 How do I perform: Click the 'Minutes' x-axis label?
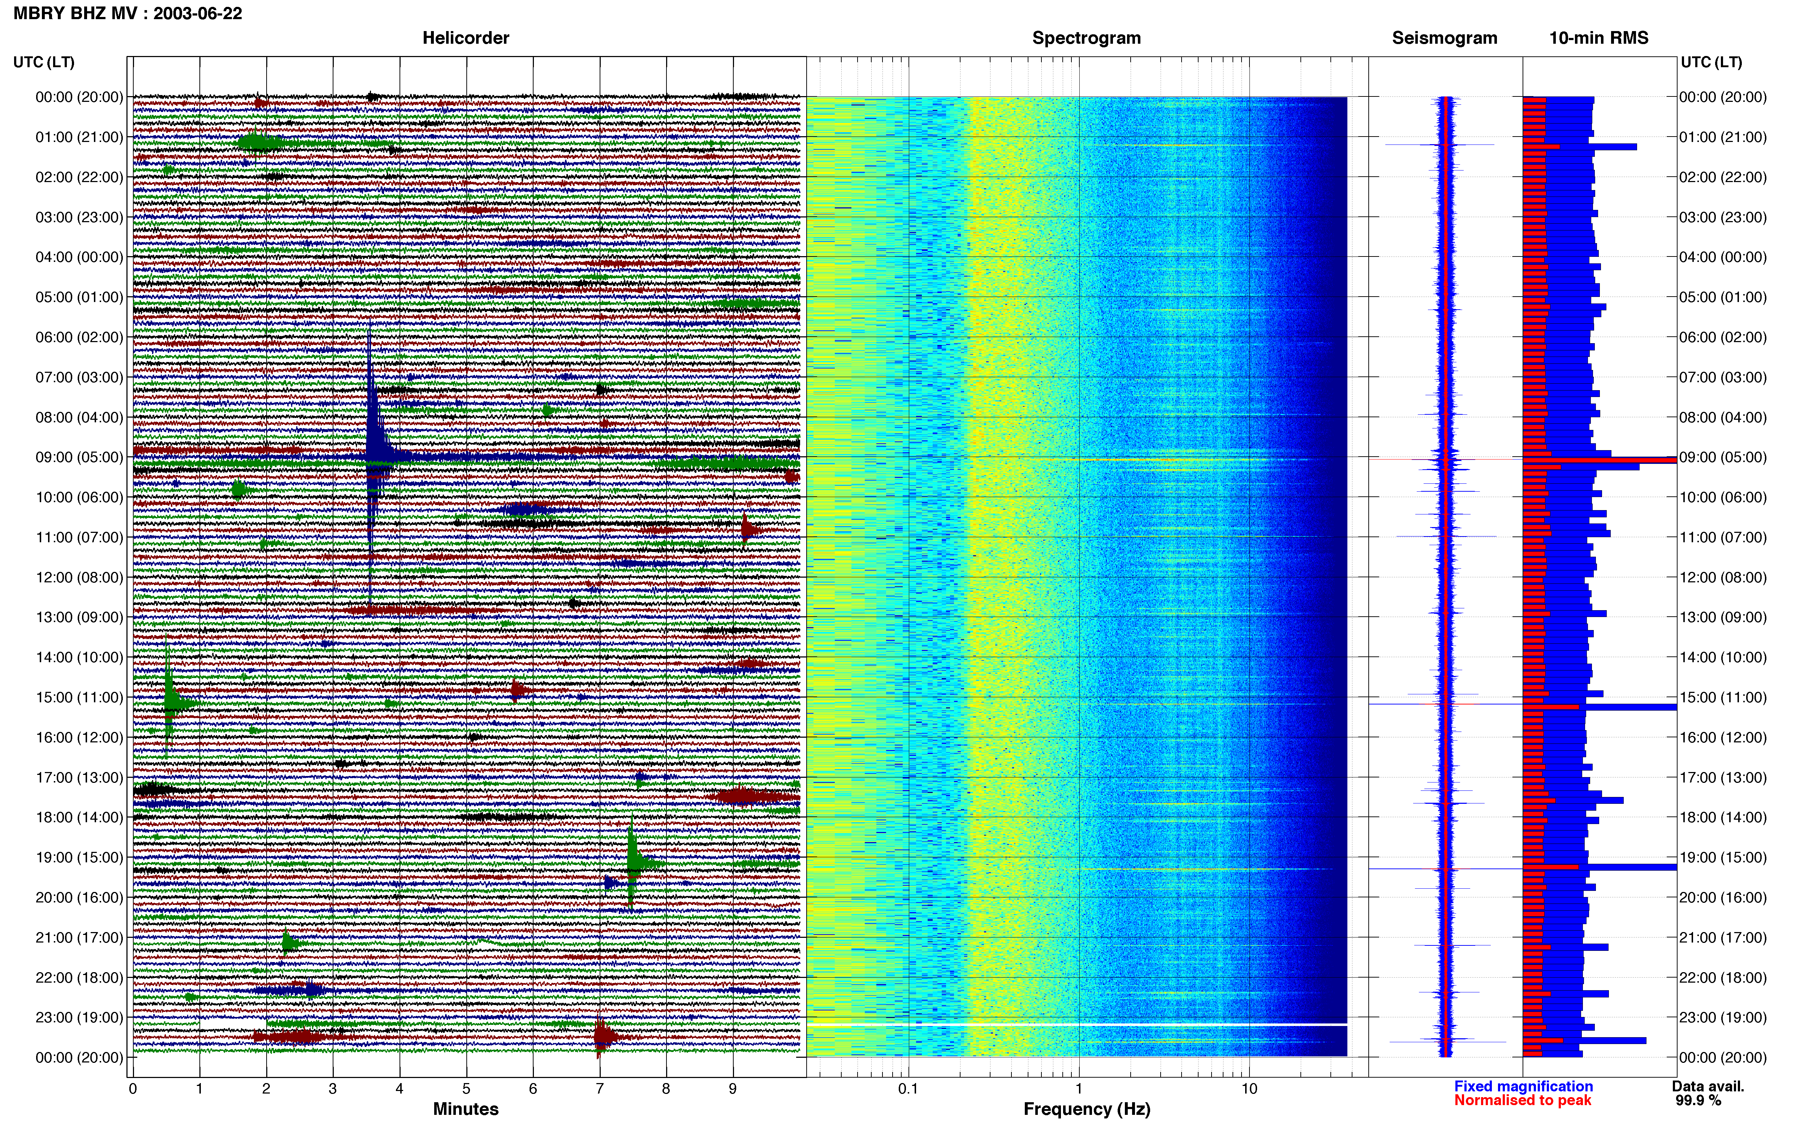pyautogui.click(x=466, y=1109)
